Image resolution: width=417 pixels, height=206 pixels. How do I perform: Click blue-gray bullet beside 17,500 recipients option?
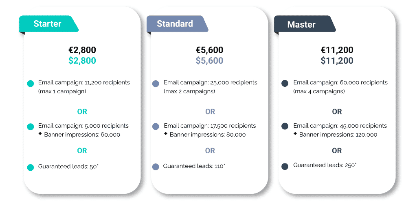(156, 127)
